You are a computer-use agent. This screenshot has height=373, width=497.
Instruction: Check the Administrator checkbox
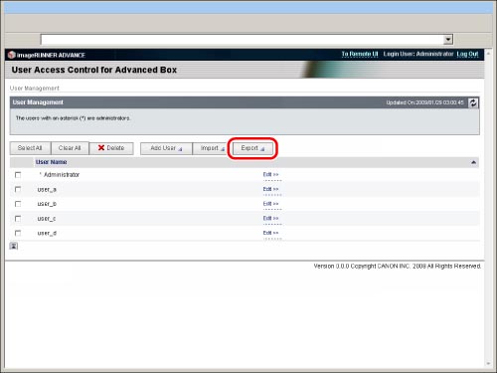click(x=18, y=175)
